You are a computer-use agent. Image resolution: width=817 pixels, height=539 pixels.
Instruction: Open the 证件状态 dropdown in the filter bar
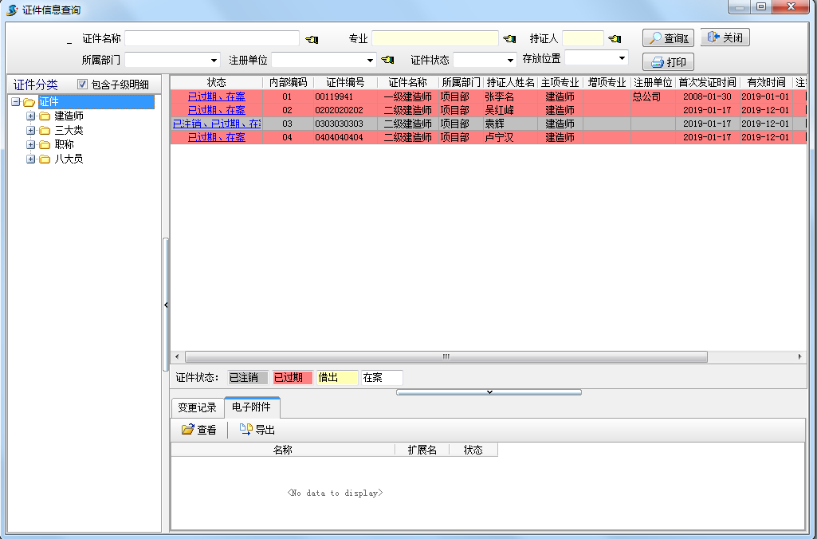tap(510, 60)
